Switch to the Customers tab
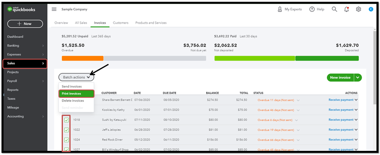 [121, 23]
